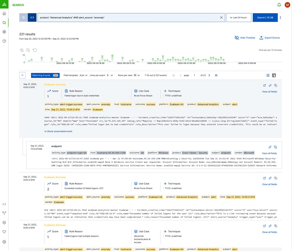Click the Search 10 GB button

point(265,18)
